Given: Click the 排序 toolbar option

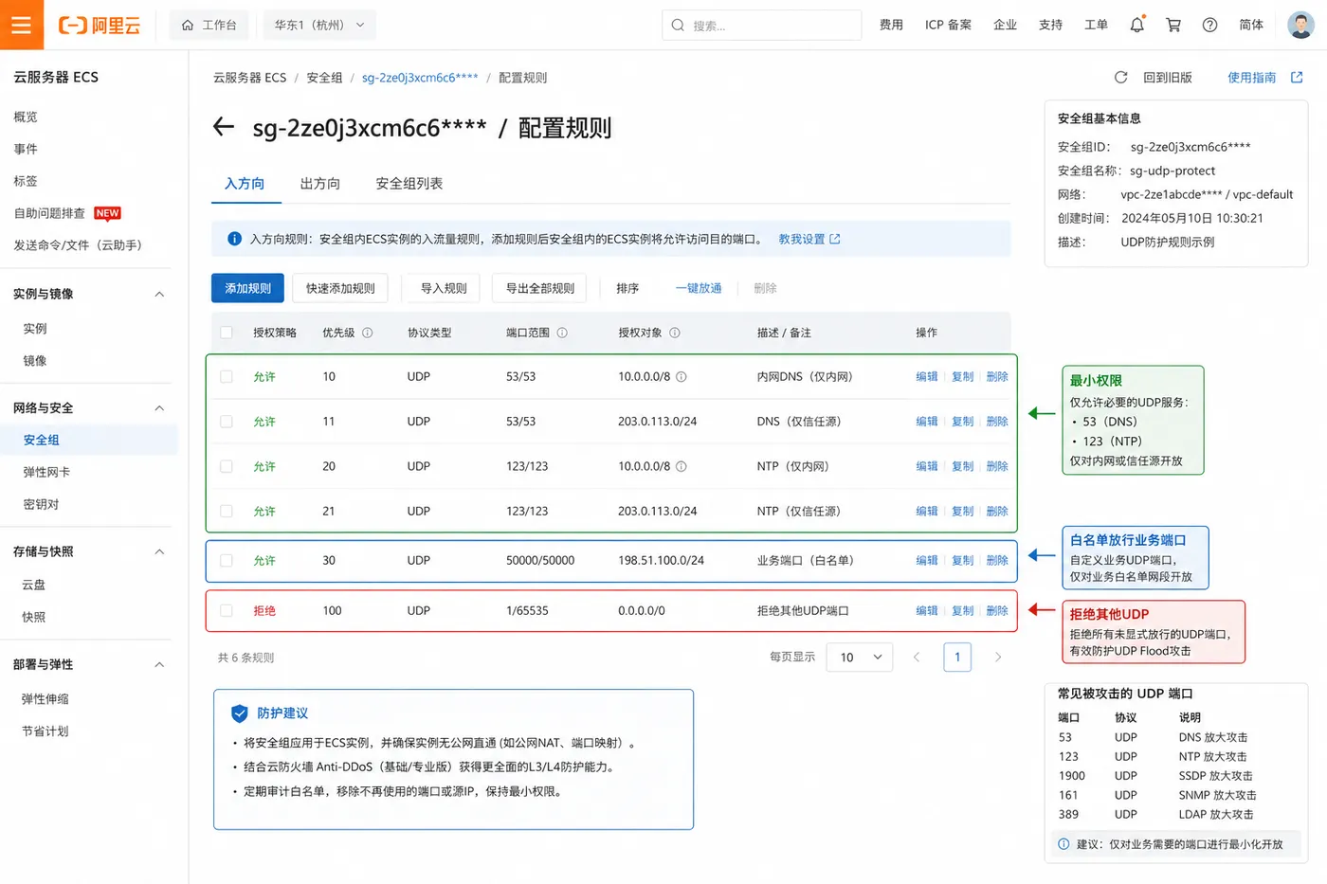Looking at the screenshot, I should [627, 288].
